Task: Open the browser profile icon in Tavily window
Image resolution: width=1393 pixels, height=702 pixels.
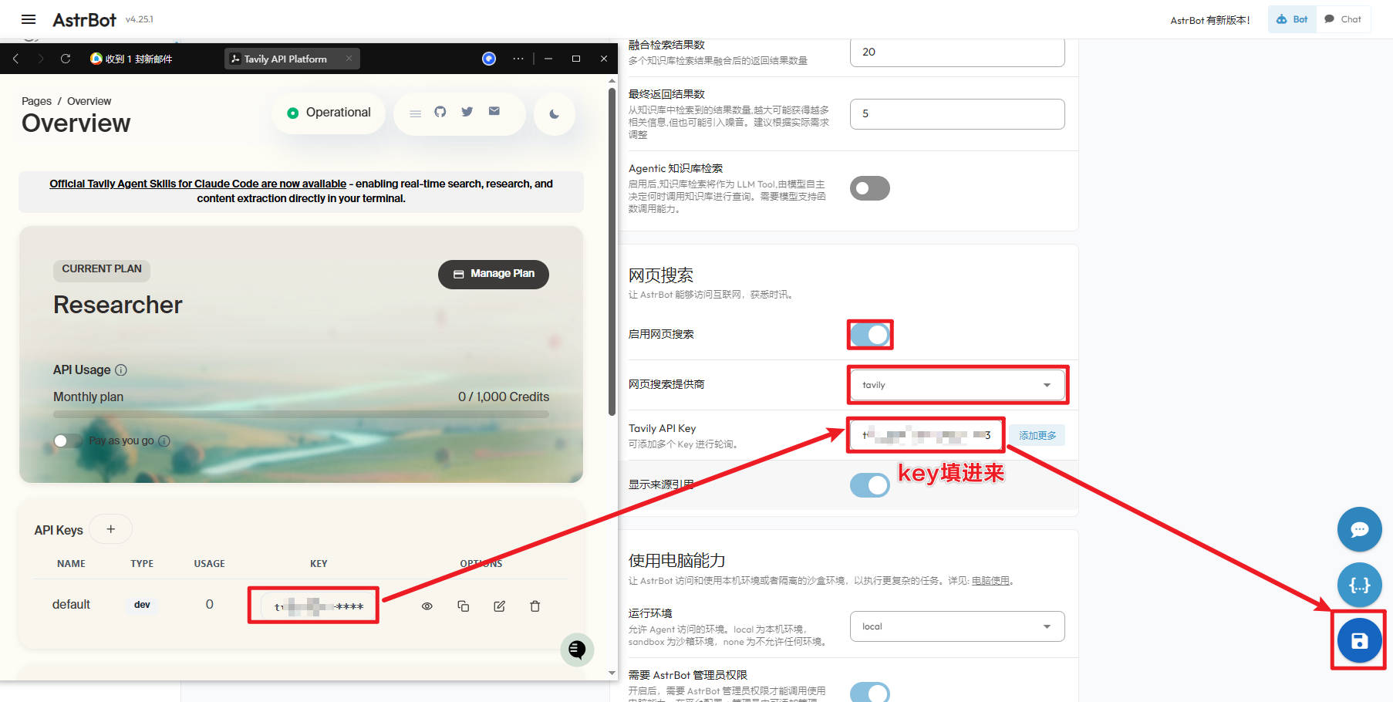Action: (x=489, y=59)
